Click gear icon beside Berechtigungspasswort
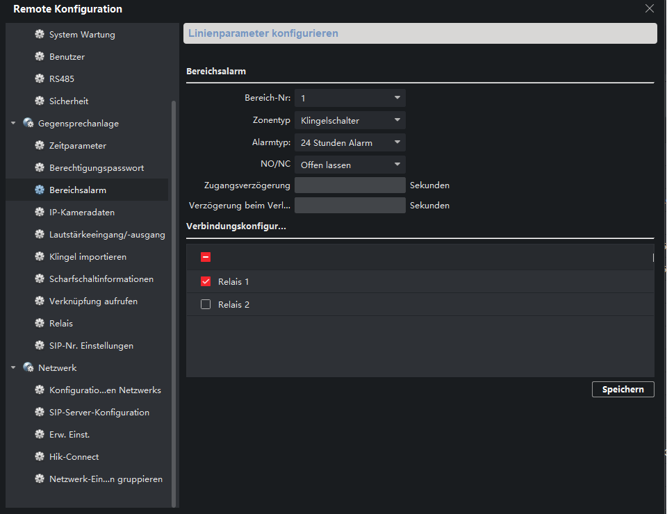 [40, 167]
